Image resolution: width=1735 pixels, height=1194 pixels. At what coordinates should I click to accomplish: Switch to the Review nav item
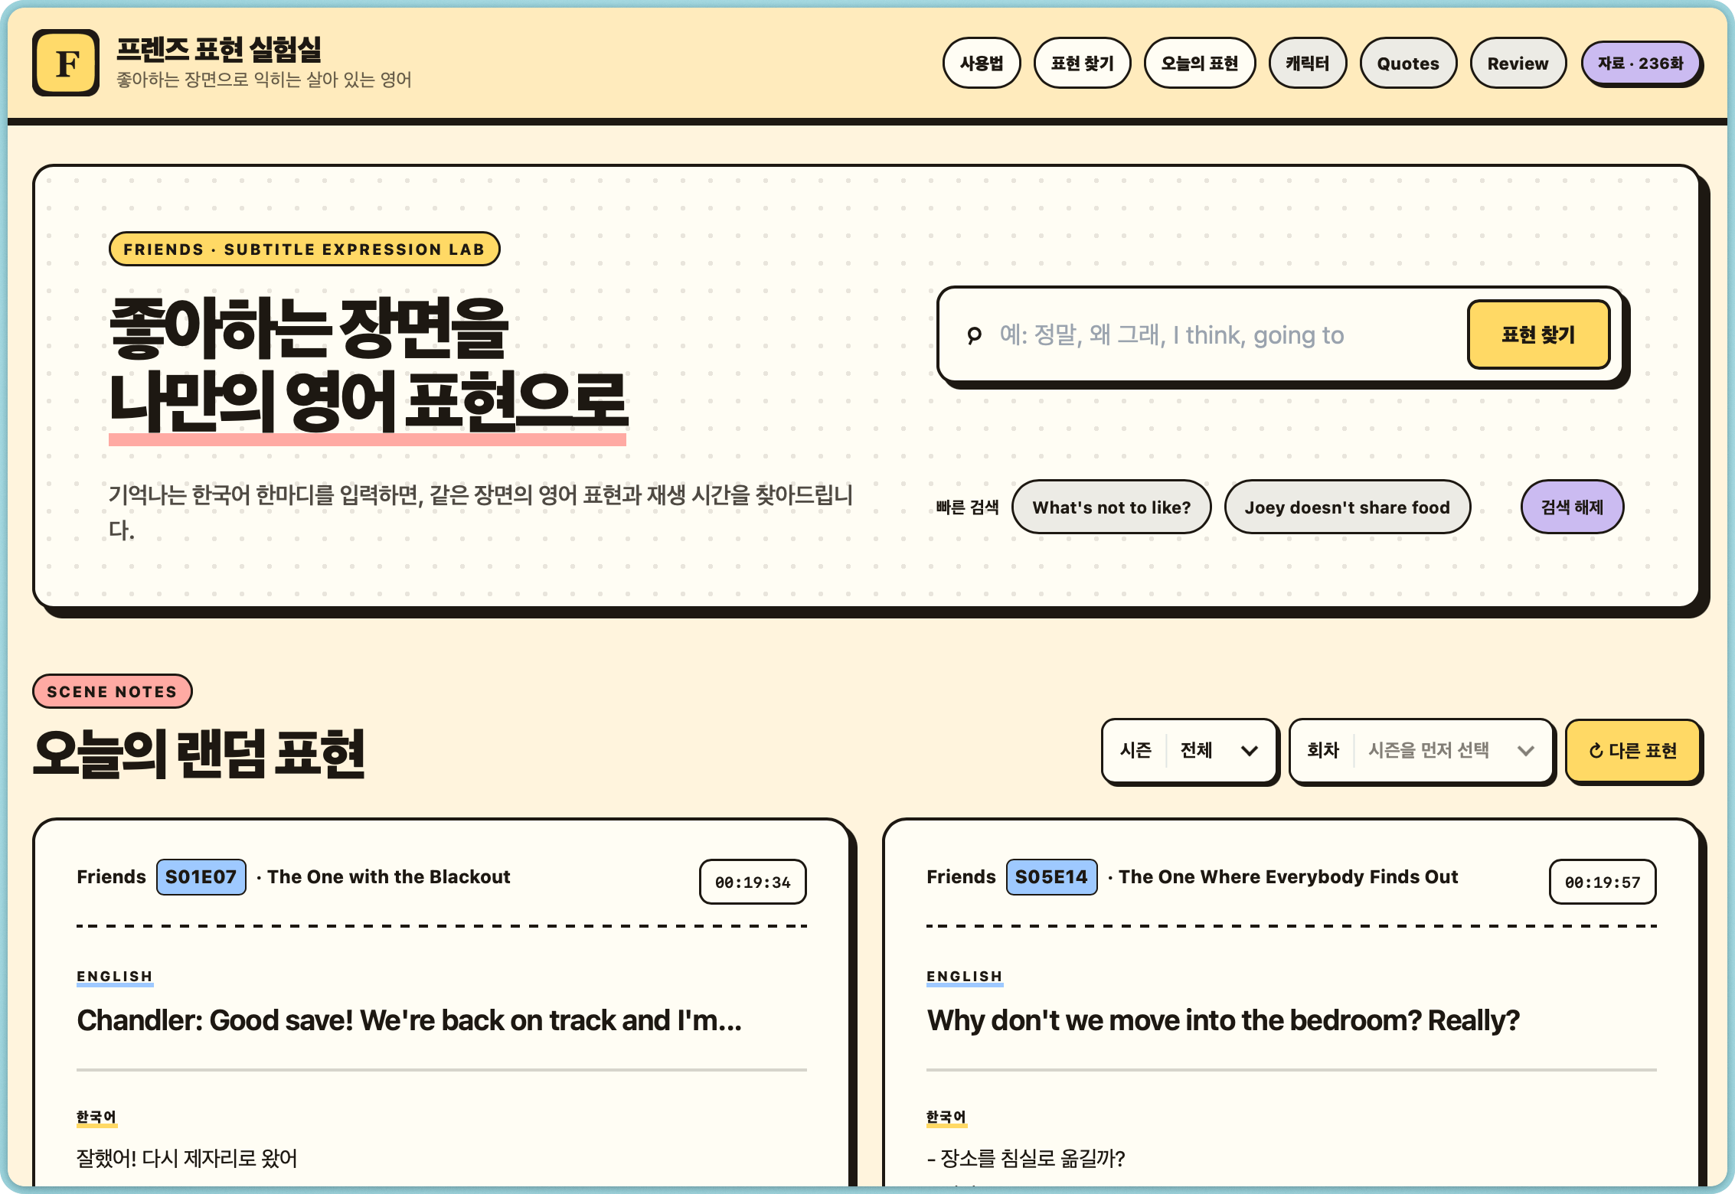pos(1518,63)
